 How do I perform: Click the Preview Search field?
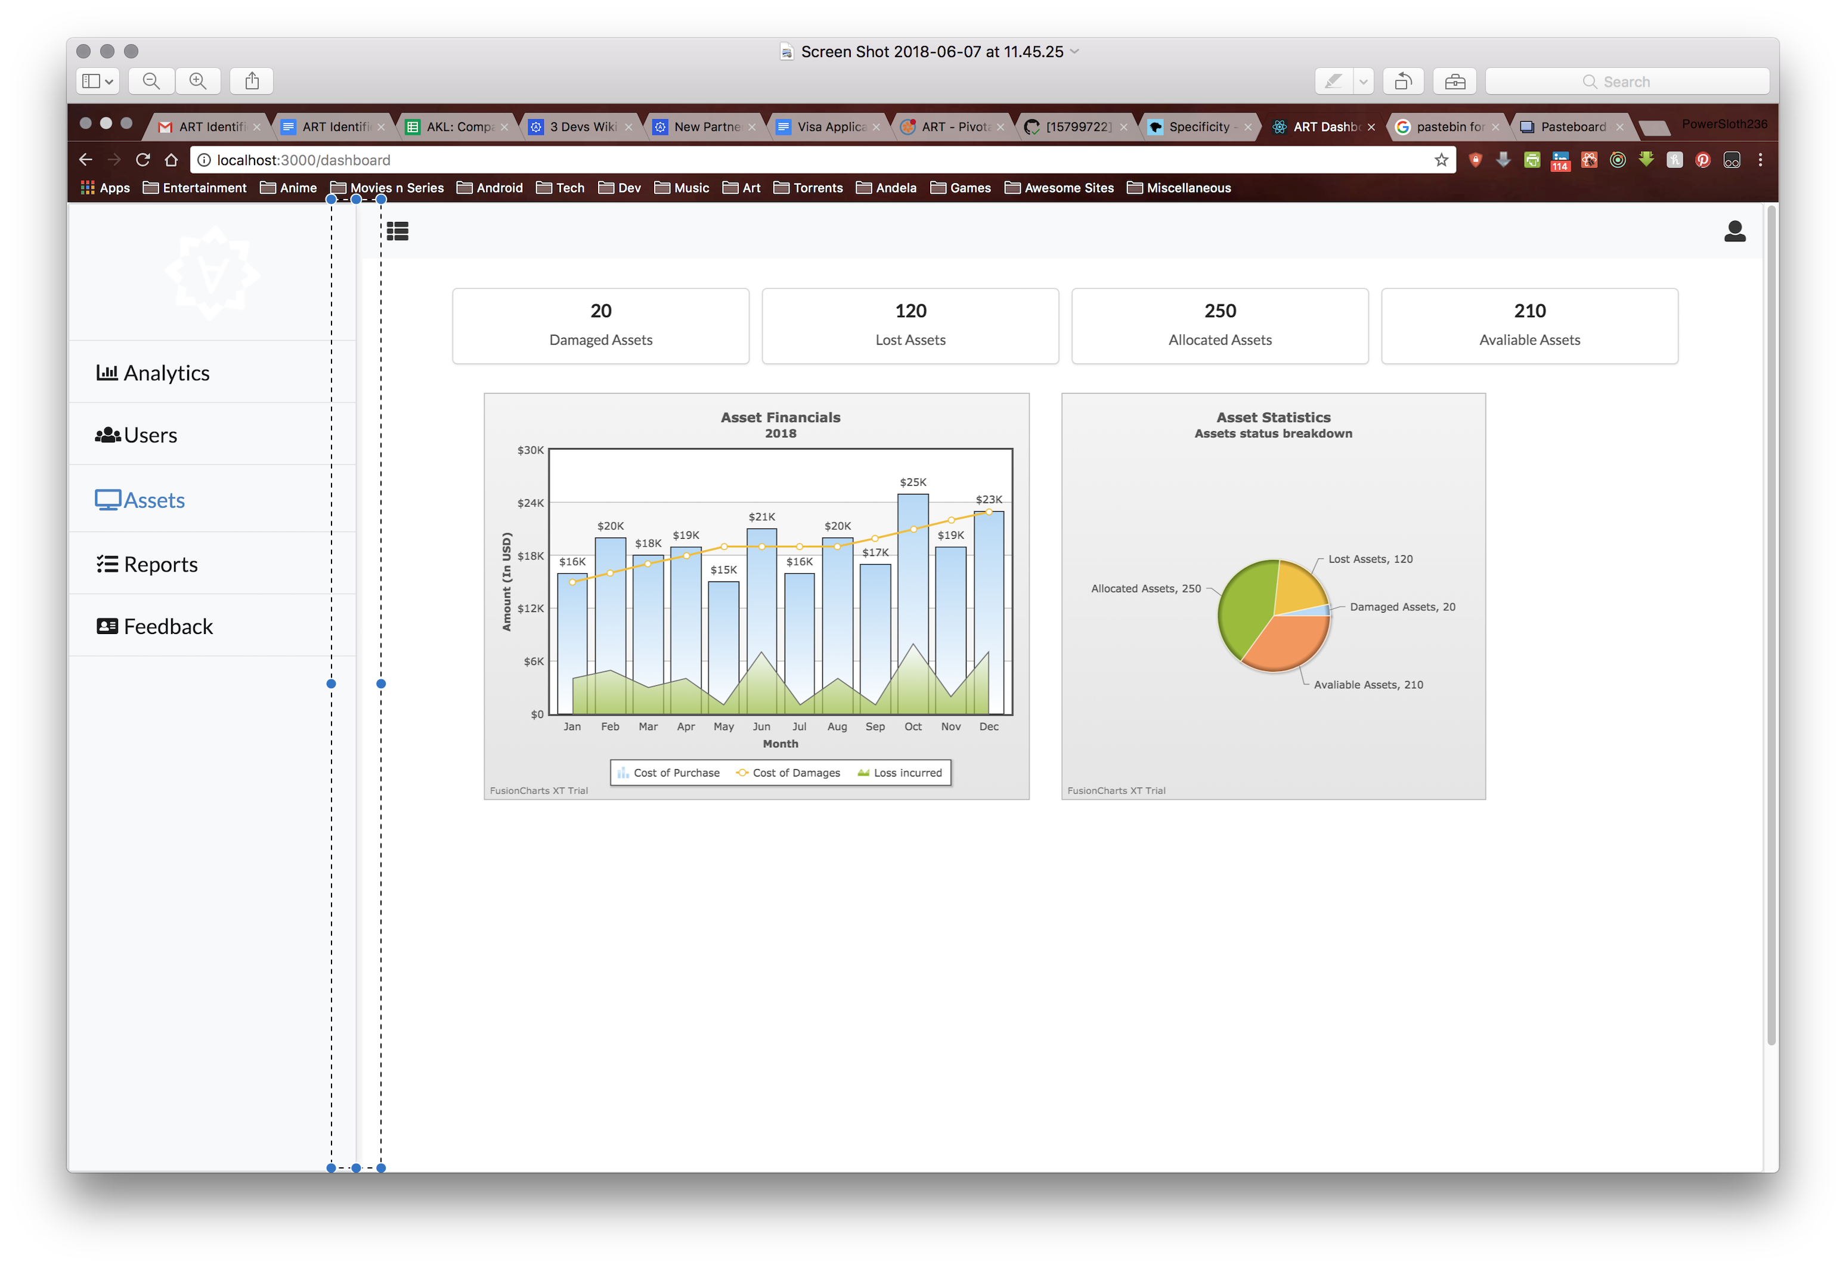pos(1627,81)
